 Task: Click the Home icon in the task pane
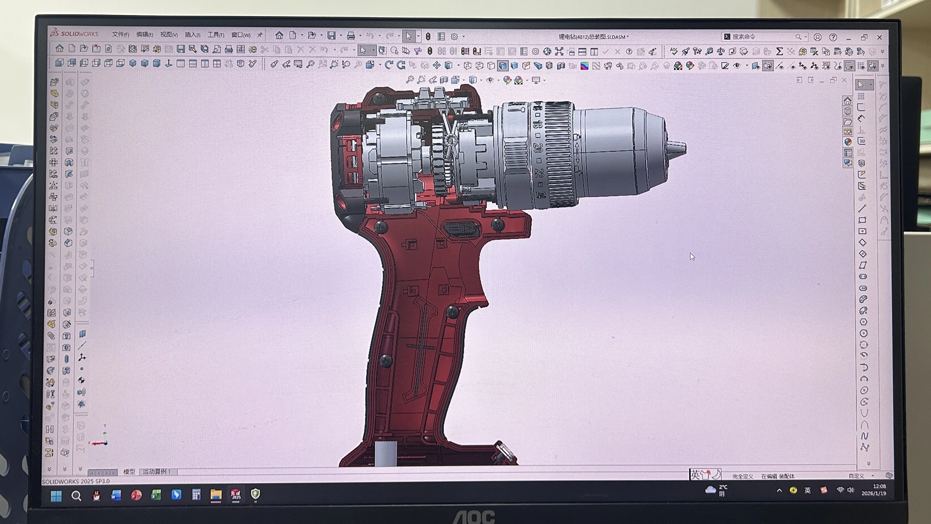click(847, 101)
